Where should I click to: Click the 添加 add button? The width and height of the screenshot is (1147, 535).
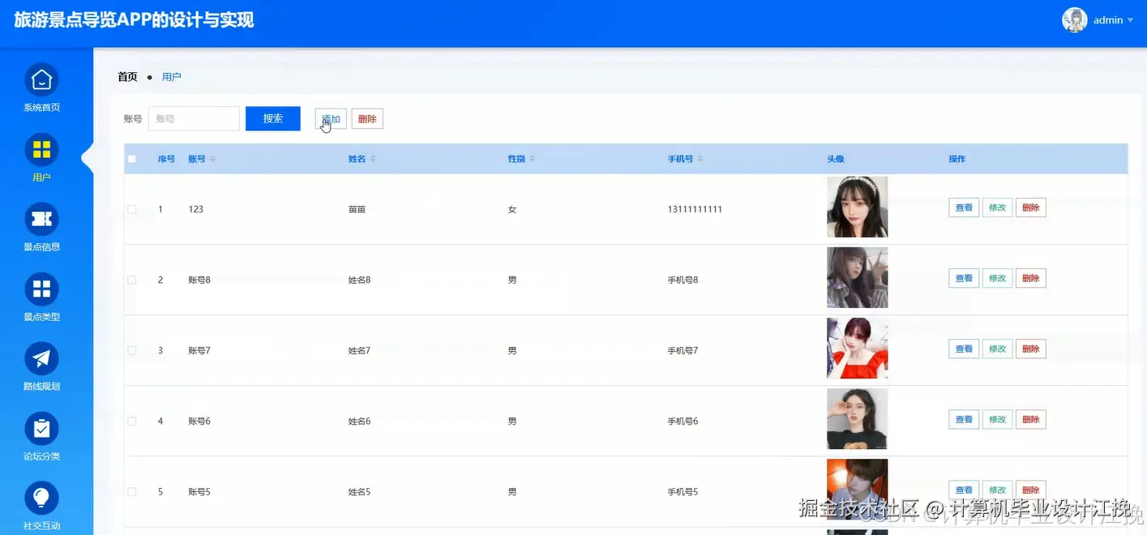coord(331,119)
